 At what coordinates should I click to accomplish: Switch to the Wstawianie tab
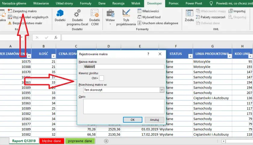[x=41, y=3]
